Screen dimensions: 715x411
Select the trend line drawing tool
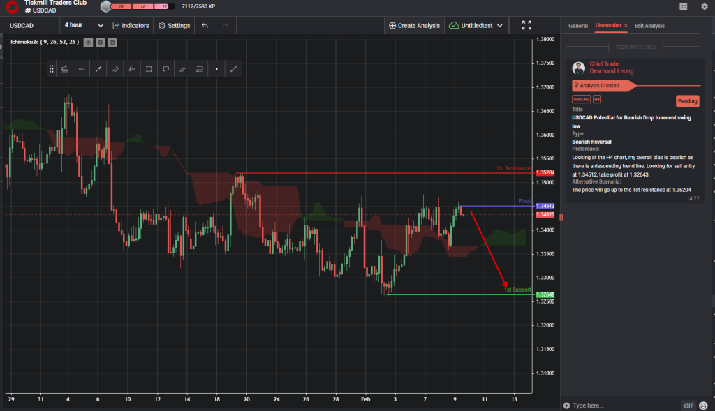coord(98,68)
